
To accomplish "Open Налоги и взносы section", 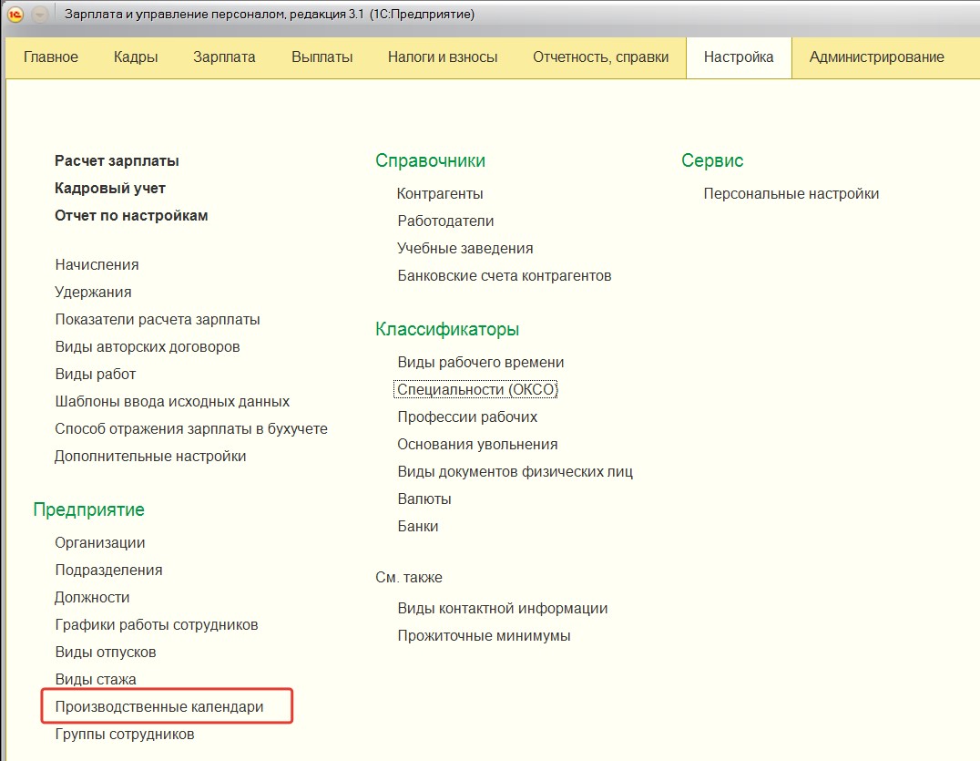I will pos(443,57).
